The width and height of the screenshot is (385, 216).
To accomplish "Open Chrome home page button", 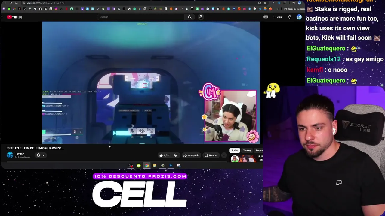I will 17,3.
